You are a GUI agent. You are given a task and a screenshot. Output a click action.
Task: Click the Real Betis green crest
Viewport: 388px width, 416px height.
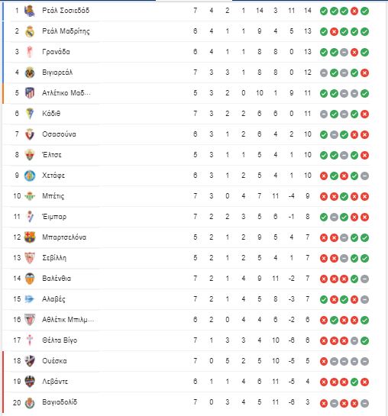pyautogui.click(x=30, y=196)
